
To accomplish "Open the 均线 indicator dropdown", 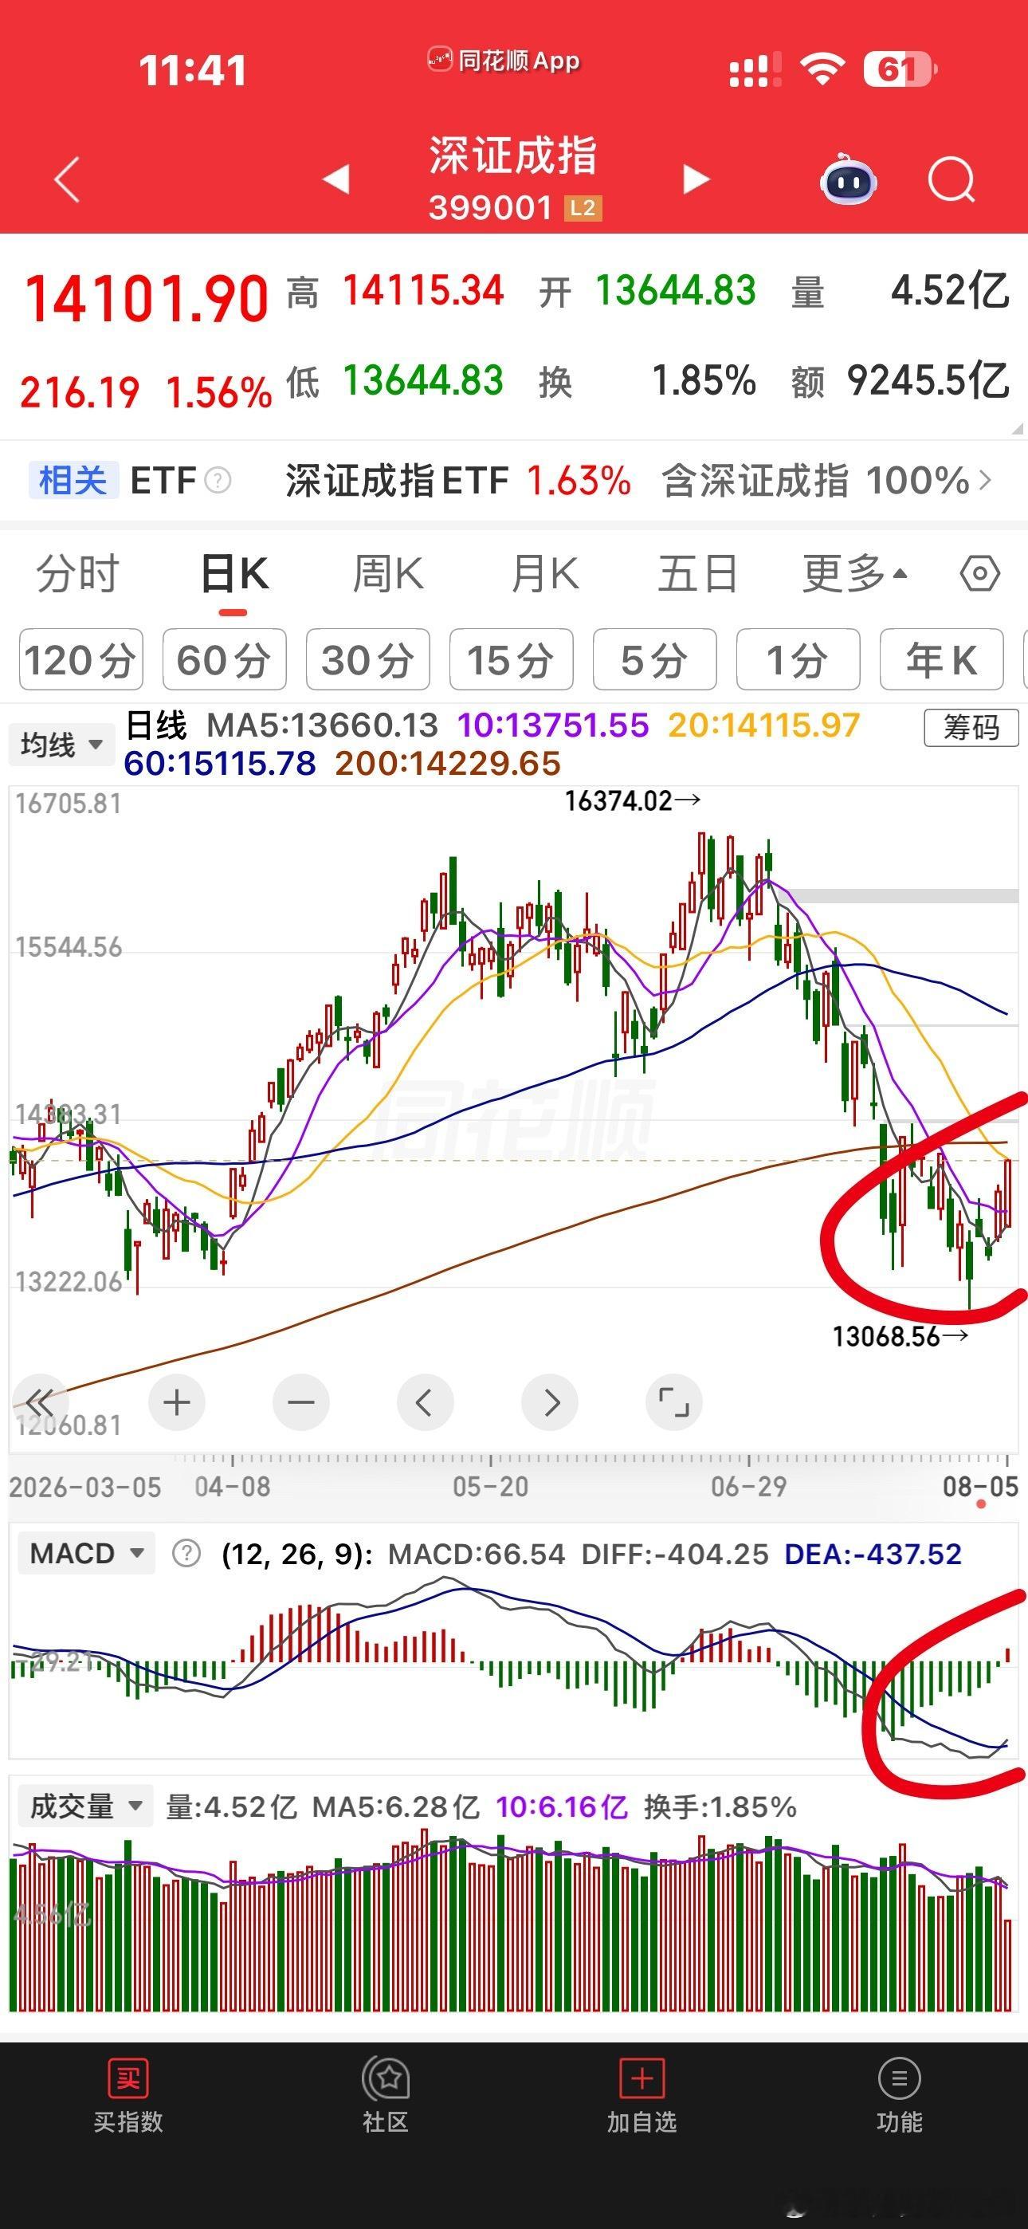I will pos(61,744).
